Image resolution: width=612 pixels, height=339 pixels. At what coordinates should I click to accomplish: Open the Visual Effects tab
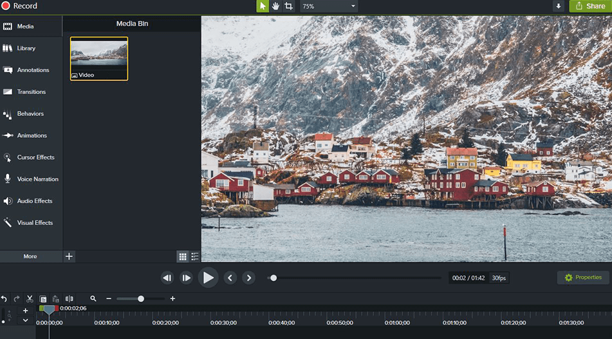31,223
